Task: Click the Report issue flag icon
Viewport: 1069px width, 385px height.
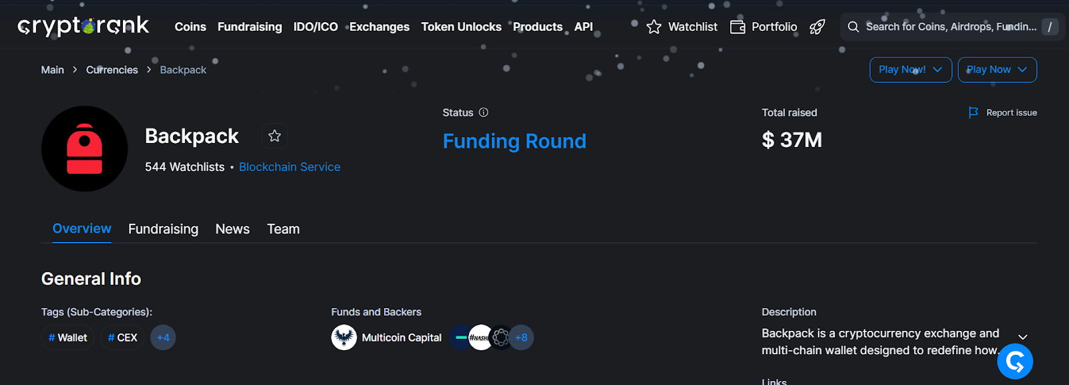Action: pyautogui.click(x=973, y=112)
